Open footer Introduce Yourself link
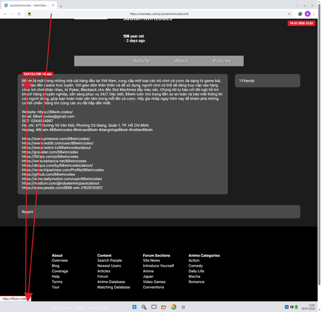Image resolution: width=321 pixels, height=312 pixels. coord(159,266)
